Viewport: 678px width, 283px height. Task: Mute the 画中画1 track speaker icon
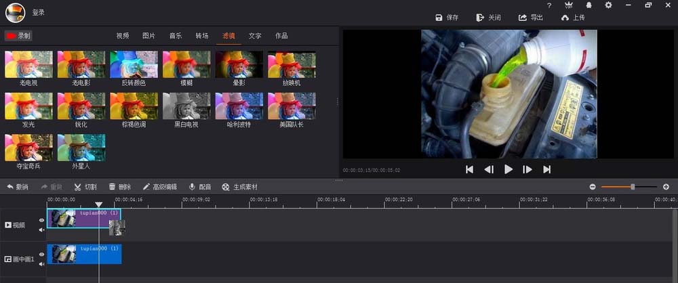(x=41, y=264)
